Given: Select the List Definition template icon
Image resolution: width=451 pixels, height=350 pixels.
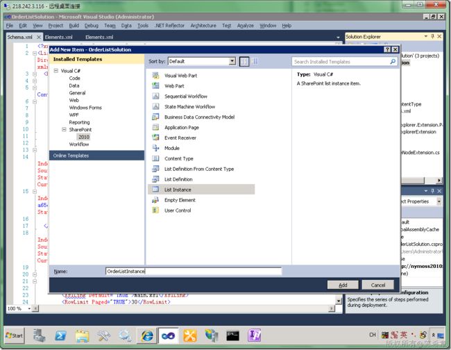Looking at the screenshot, I should click(x=155, y=179).
